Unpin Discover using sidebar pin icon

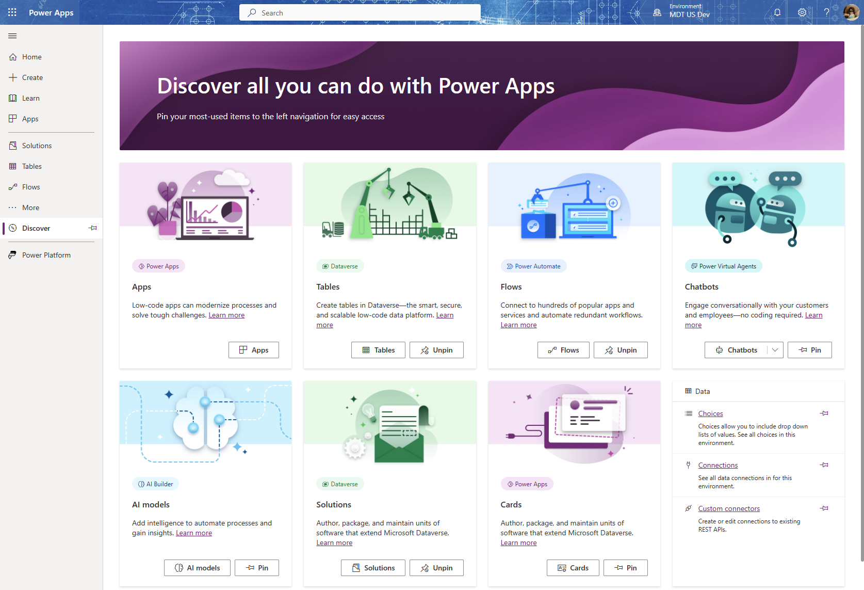[x=93, y=228]
